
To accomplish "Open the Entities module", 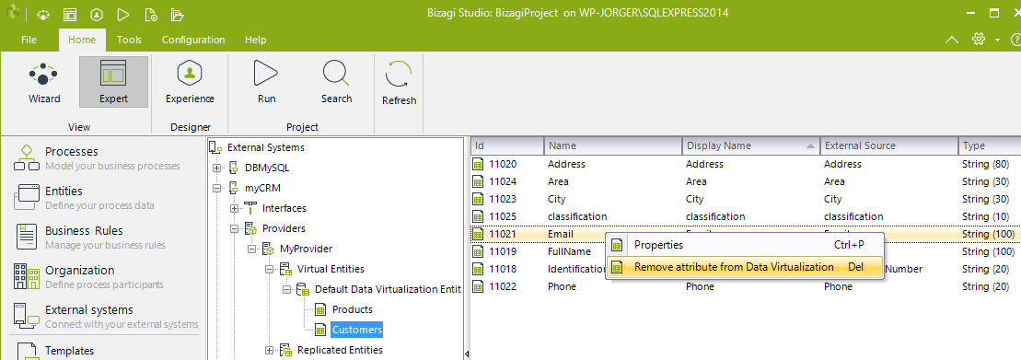I will [104, 198].
